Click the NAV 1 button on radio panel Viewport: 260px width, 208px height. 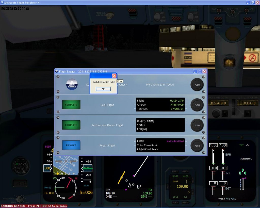175,171
